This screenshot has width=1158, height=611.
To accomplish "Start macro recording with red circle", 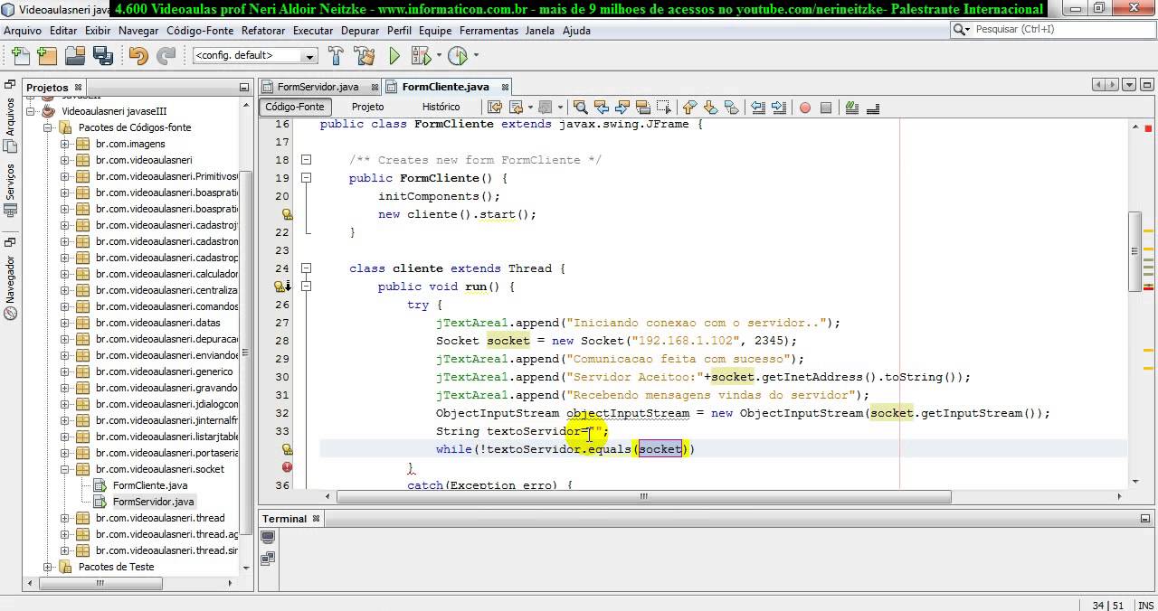I will coord(805,107).
